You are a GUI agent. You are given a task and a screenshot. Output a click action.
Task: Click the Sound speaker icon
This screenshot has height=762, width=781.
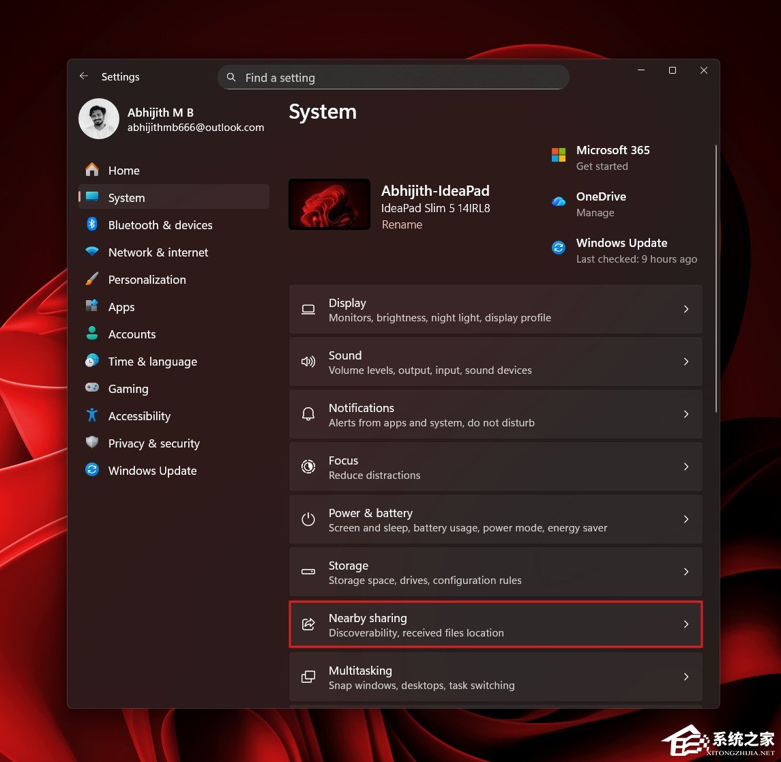[x=308, y=362]
